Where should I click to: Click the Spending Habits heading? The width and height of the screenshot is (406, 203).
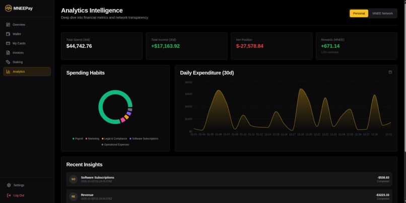86,73
